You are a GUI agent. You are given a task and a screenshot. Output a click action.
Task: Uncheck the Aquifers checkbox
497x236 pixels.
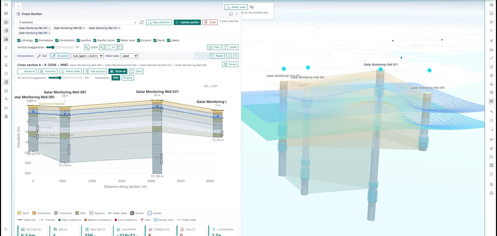(x=78, y=40)
